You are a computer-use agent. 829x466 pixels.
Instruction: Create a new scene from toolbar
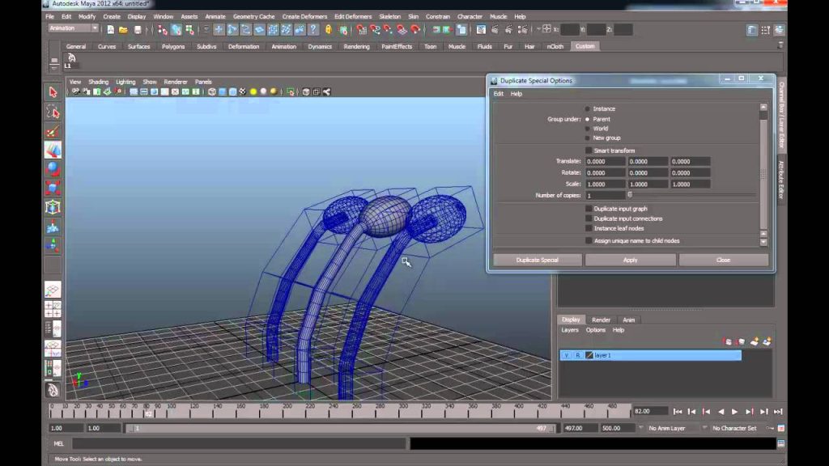pyautogui.click(x=110, y=30)
